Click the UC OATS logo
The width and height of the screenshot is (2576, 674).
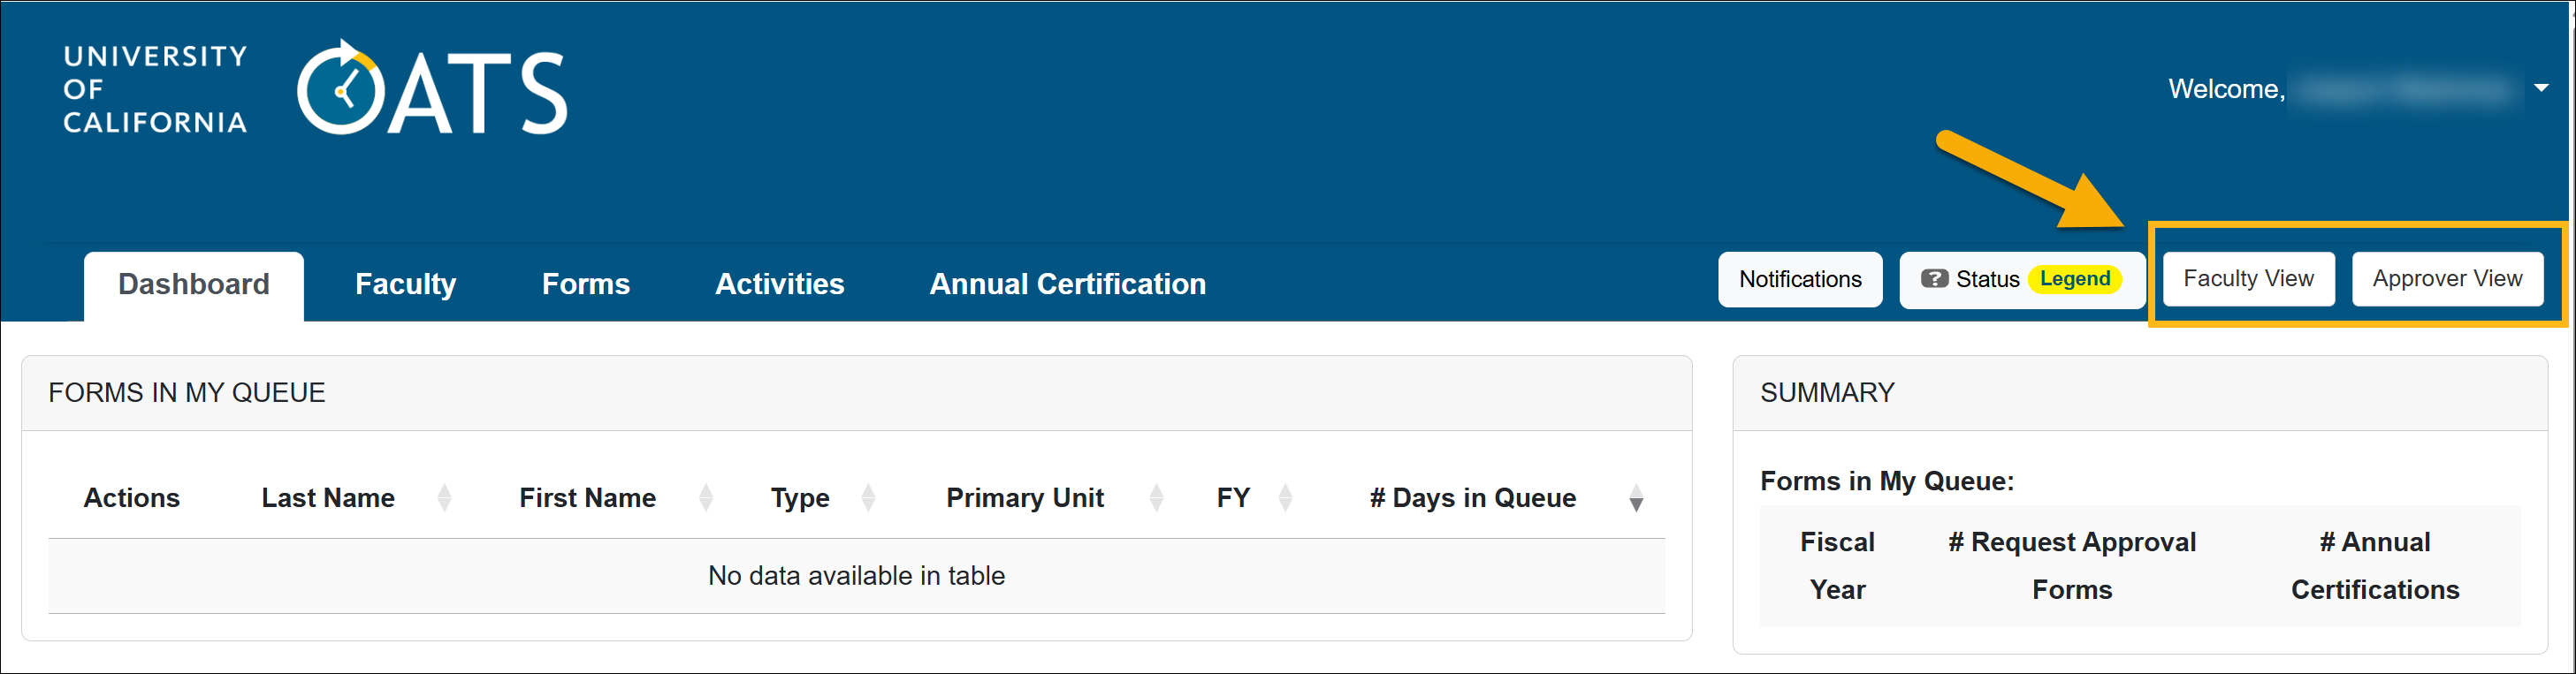(430, 90)
